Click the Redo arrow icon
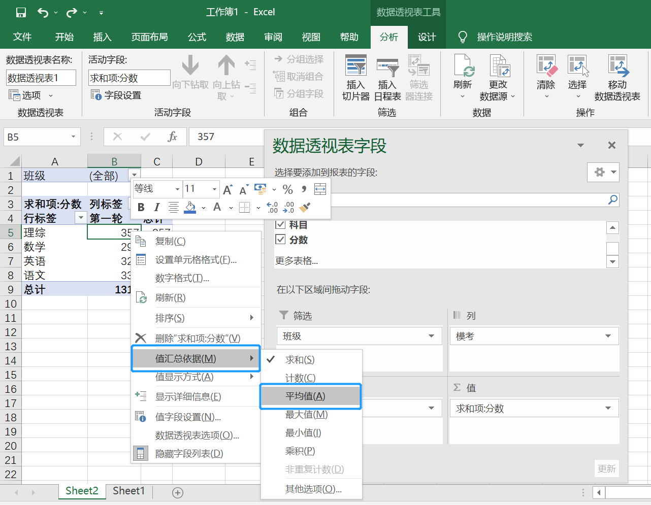The height and width of the screenshot is (505, 651). [72, 12]
